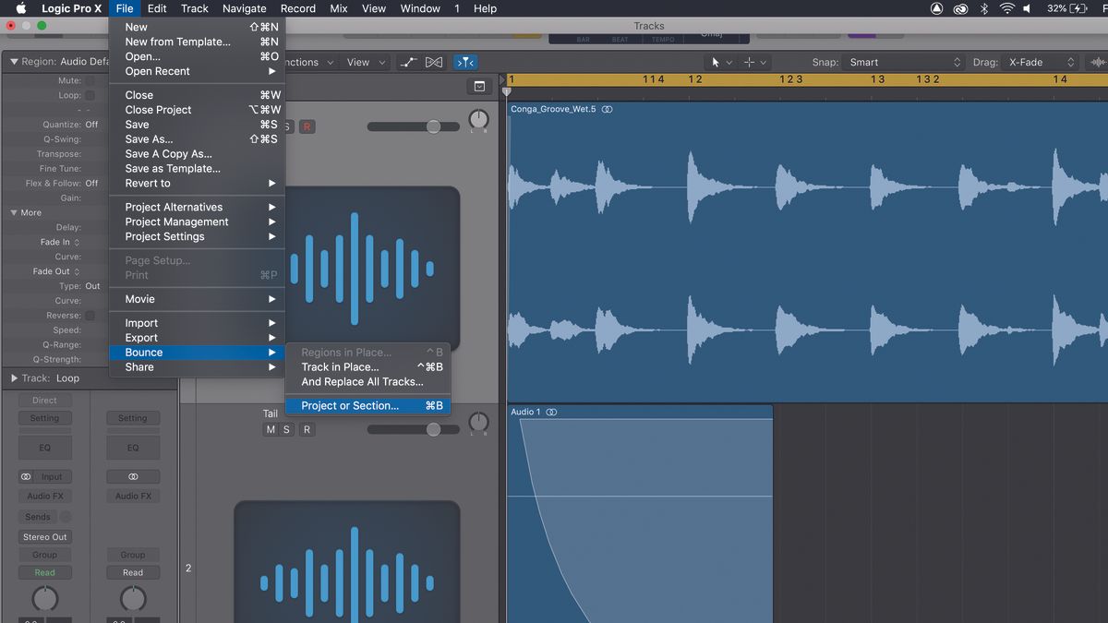Click the loop icon beside Conga_Groove_Wet.5 name

608,109
